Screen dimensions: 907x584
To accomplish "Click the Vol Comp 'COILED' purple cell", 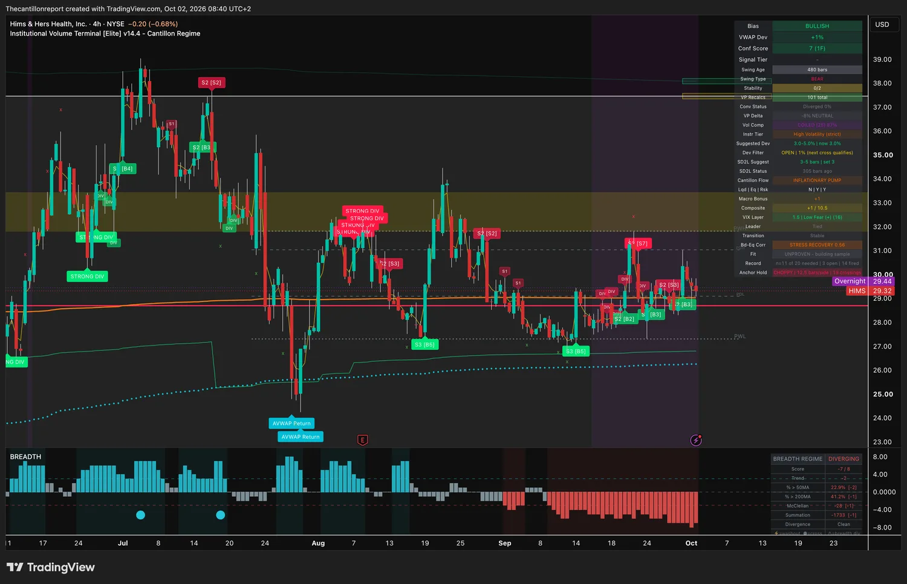I will [817, 125].
